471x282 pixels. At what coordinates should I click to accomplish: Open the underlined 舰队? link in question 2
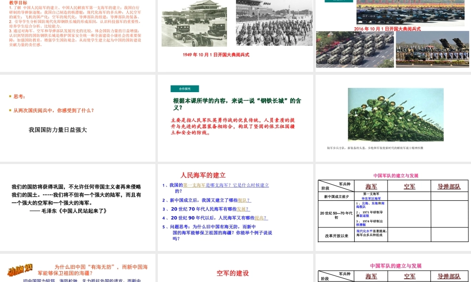[244, 200]
